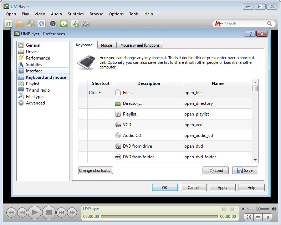Open the Video menu
The height and width of the screenshot is (225, 281).
point(40,14)
